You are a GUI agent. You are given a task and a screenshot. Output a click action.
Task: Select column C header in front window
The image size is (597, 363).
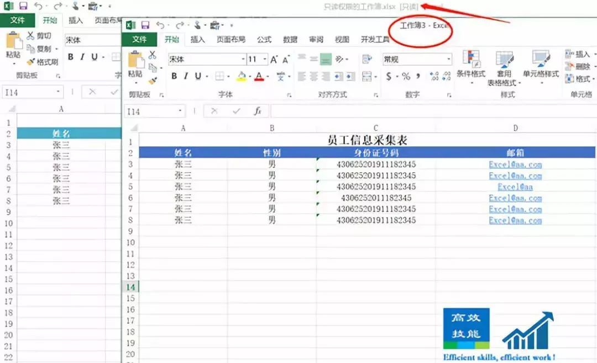click(x=376, y=128)
